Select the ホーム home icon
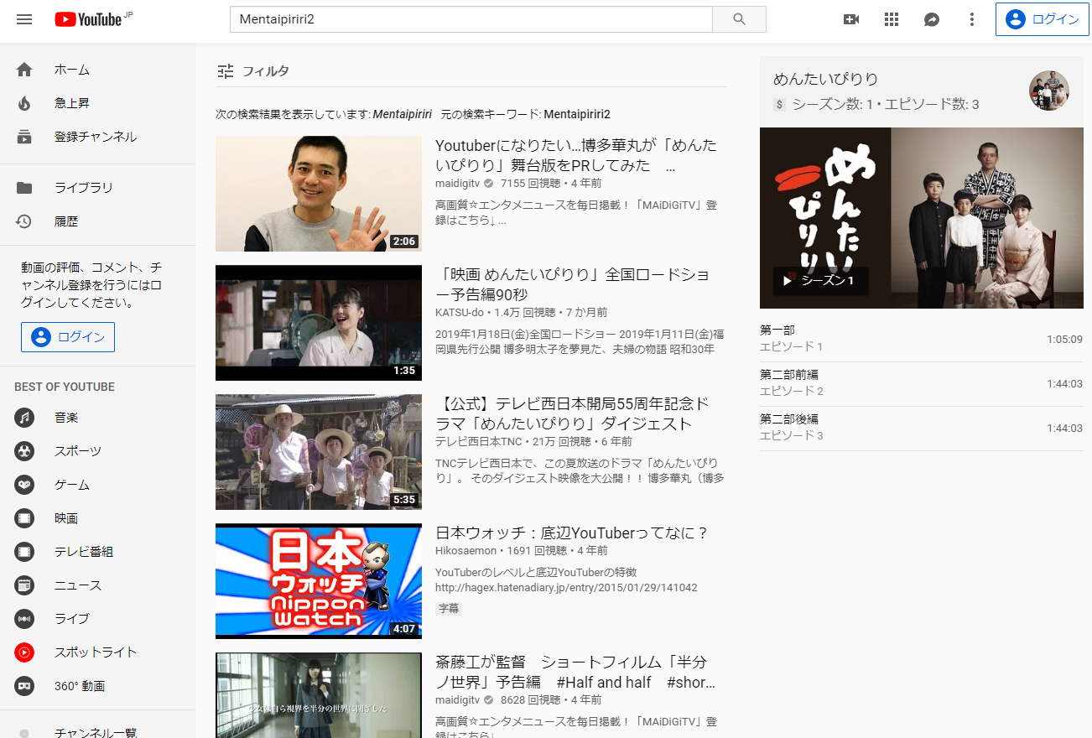Viewport: 1092px width, 738px height. (24, 70)
